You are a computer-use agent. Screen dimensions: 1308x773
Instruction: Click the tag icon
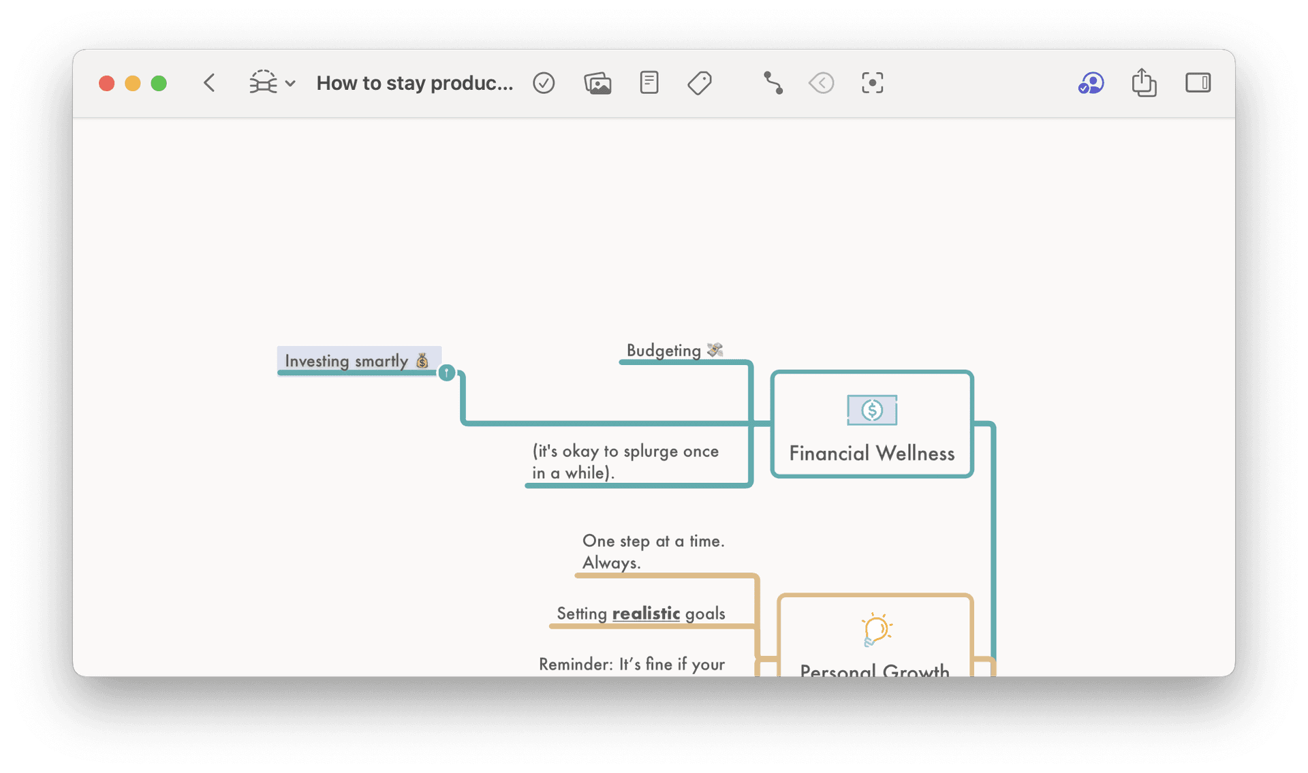click(x=700, y=83)
